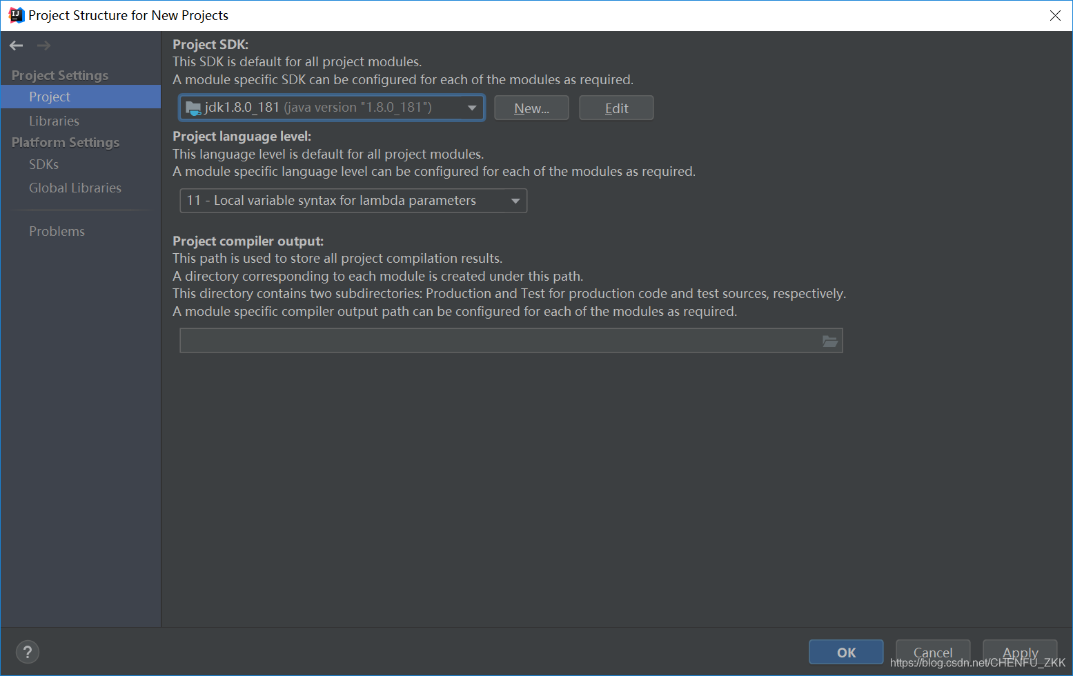
Task: Select Project in the settings sidebar
Action: [81, 97]
